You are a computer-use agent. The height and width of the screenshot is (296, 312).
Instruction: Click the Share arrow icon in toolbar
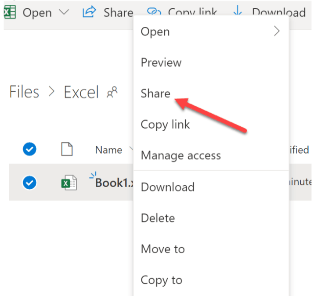(x=89, y=12)
